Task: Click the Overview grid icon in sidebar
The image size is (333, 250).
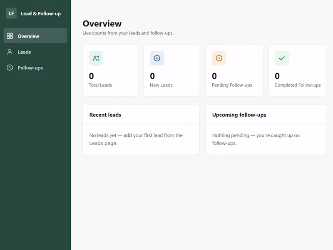Action: [x=10, y=36]
